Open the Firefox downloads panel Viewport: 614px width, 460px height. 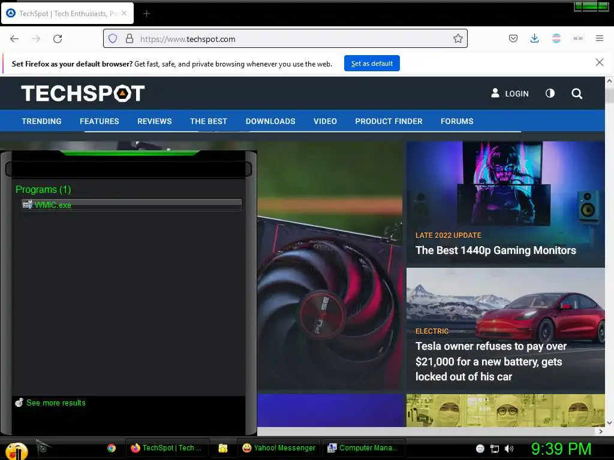click(534, 38)
